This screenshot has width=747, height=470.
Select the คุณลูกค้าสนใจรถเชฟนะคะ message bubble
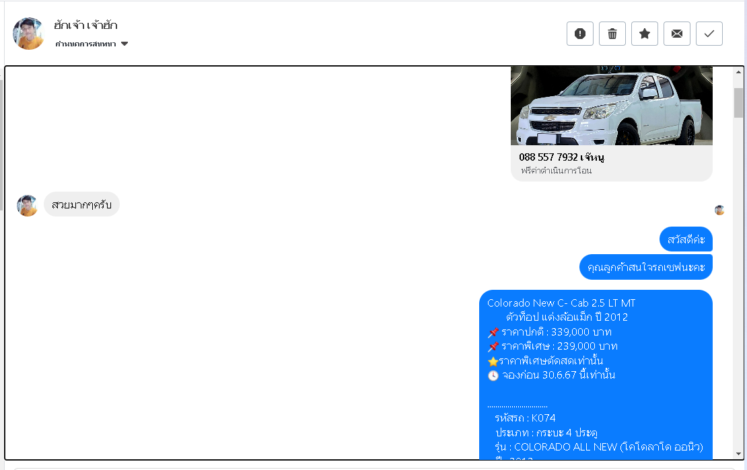[646, 267]
